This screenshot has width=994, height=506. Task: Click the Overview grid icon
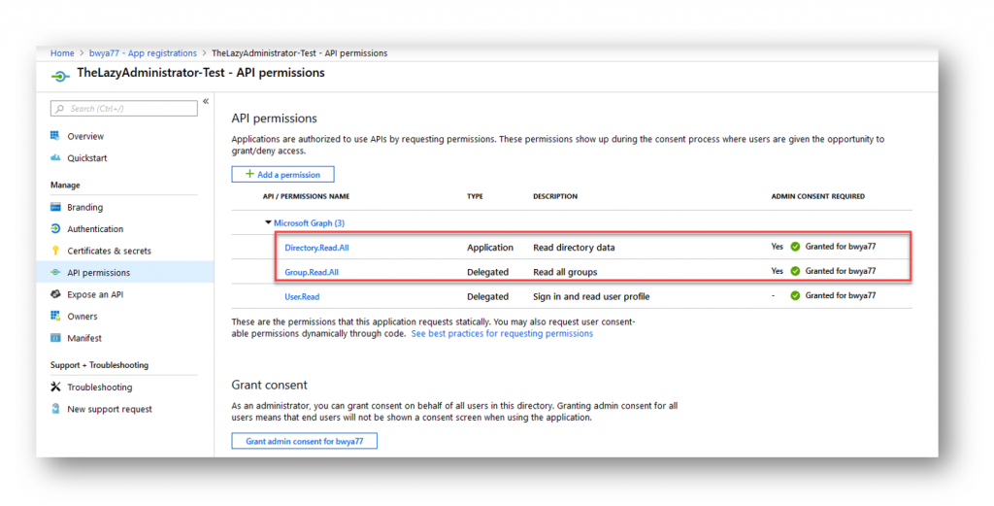coord(55,136)
